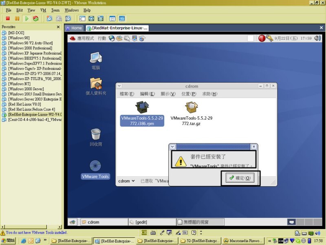This screenshot has height=245, width=326.
Task: Expand the cdrom location dropdown in status bar
Action: 126,181
